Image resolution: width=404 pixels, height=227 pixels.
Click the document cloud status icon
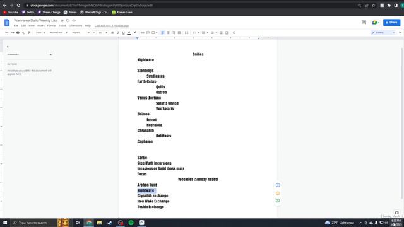tap(74, 20)
